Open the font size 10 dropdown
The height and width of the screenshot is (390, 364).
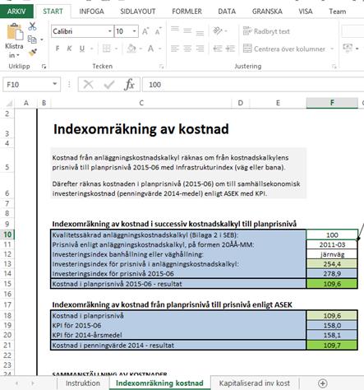pos(134,31)
